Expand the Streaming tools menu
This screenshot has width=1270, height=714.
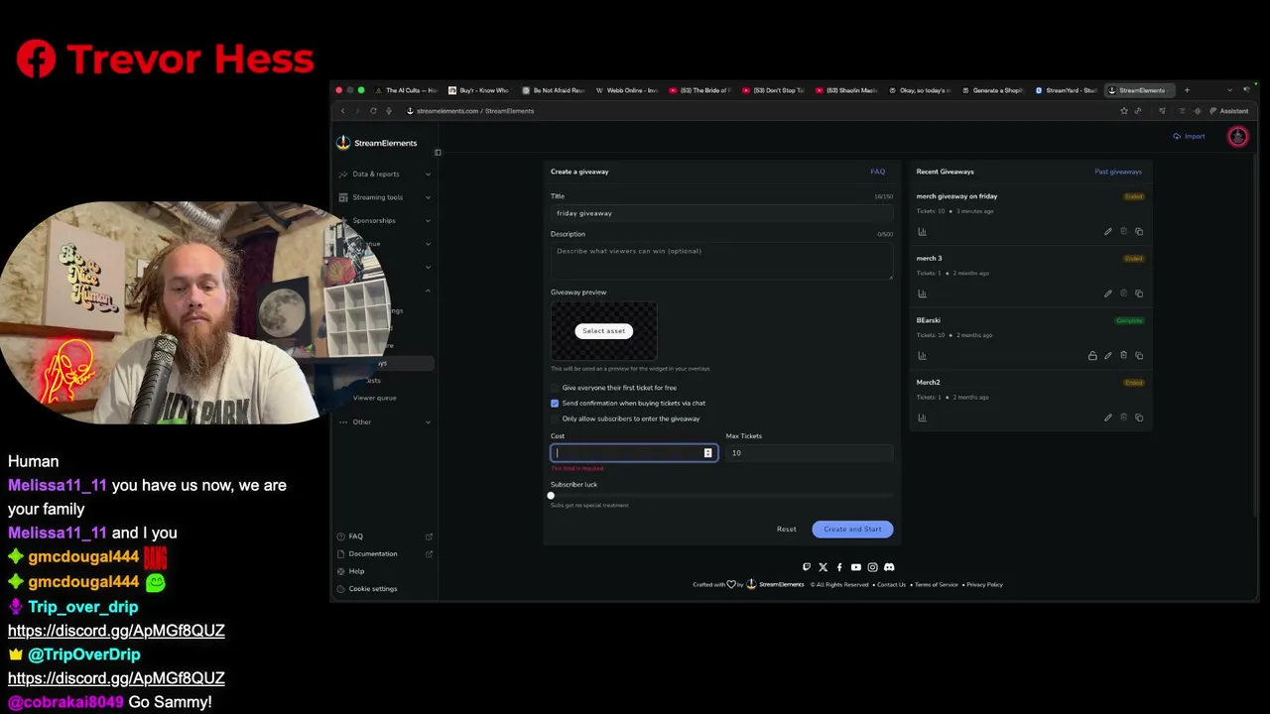[385, 197]
